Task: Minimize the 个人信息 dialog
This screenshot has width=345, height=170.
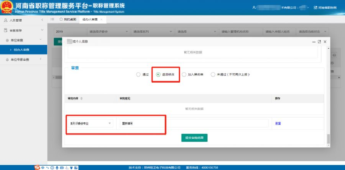Action: (314, 42)
